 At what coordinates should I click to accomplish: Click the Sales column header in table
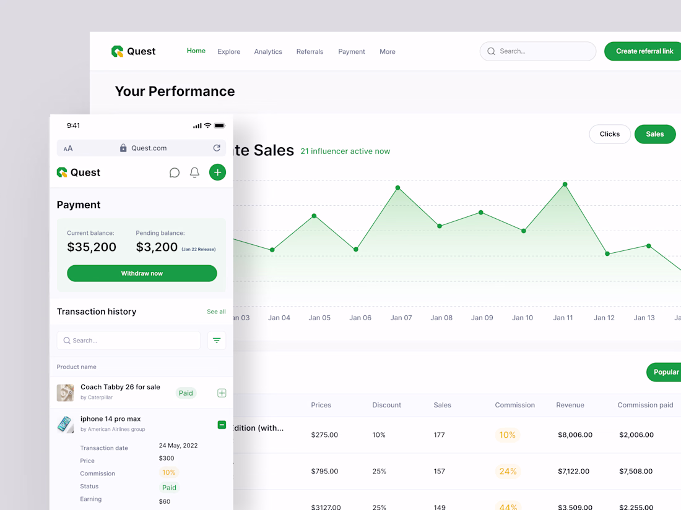pos(442,405)
